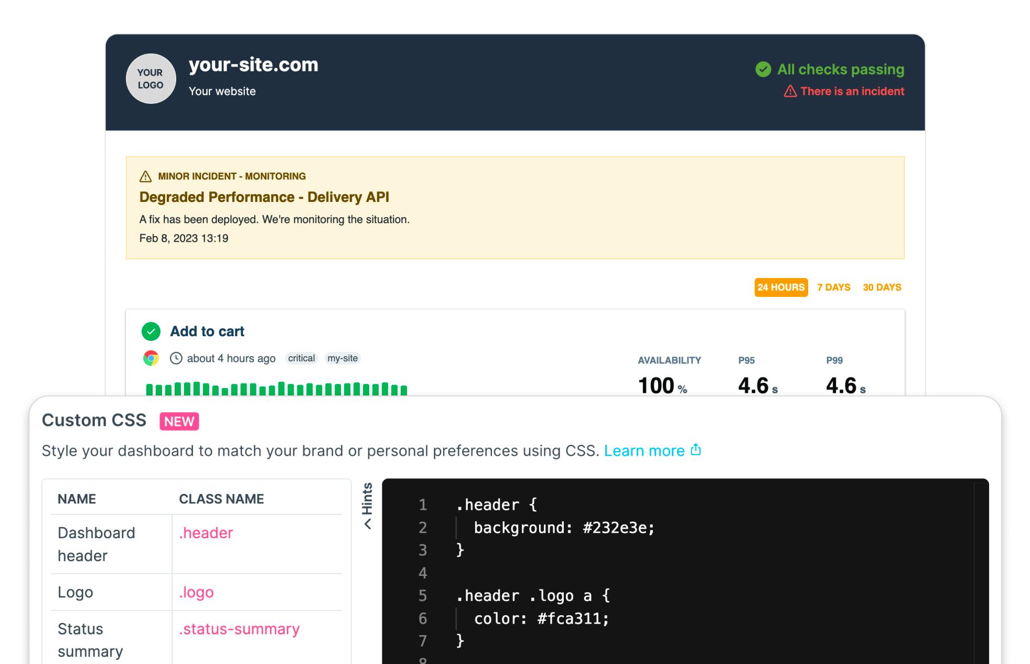This screenshot has height=664, width=1030.
Task: Click the clock icon beside last run time
Action: (x=176, y=358)
